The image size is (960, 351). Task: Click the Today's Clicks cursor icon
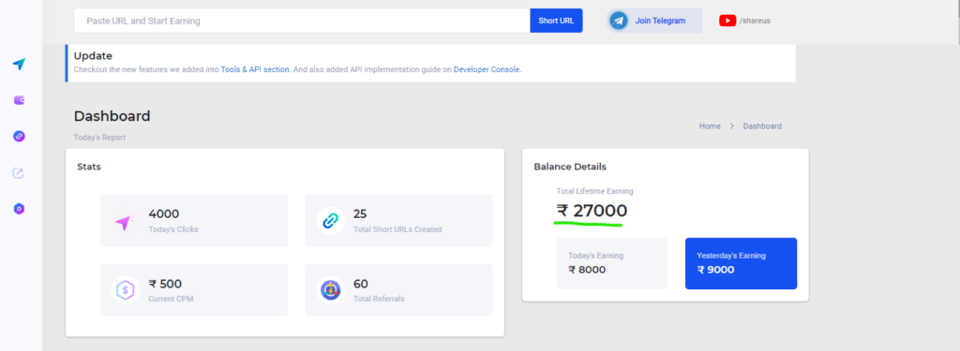click(x=125, y=221)
